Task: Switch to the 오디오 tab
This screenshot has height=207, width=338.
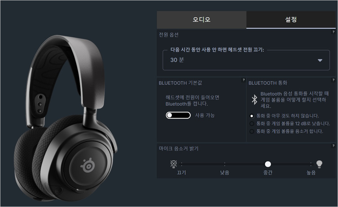Action: coord(202,20)
